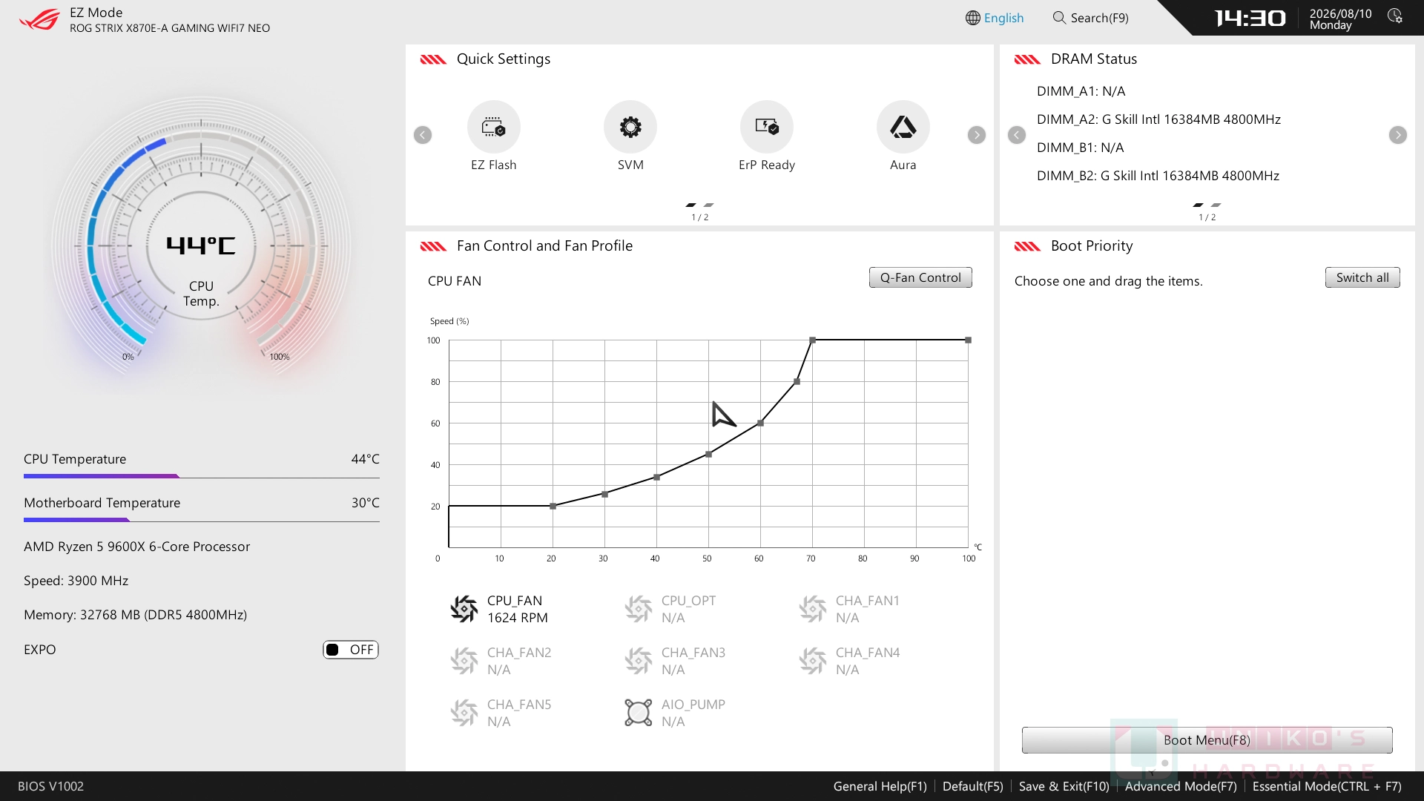Viewport: 1424px width, 801px height.
Task: Open the EZ Flash utility icon
Action: click(x=493, y=127)
